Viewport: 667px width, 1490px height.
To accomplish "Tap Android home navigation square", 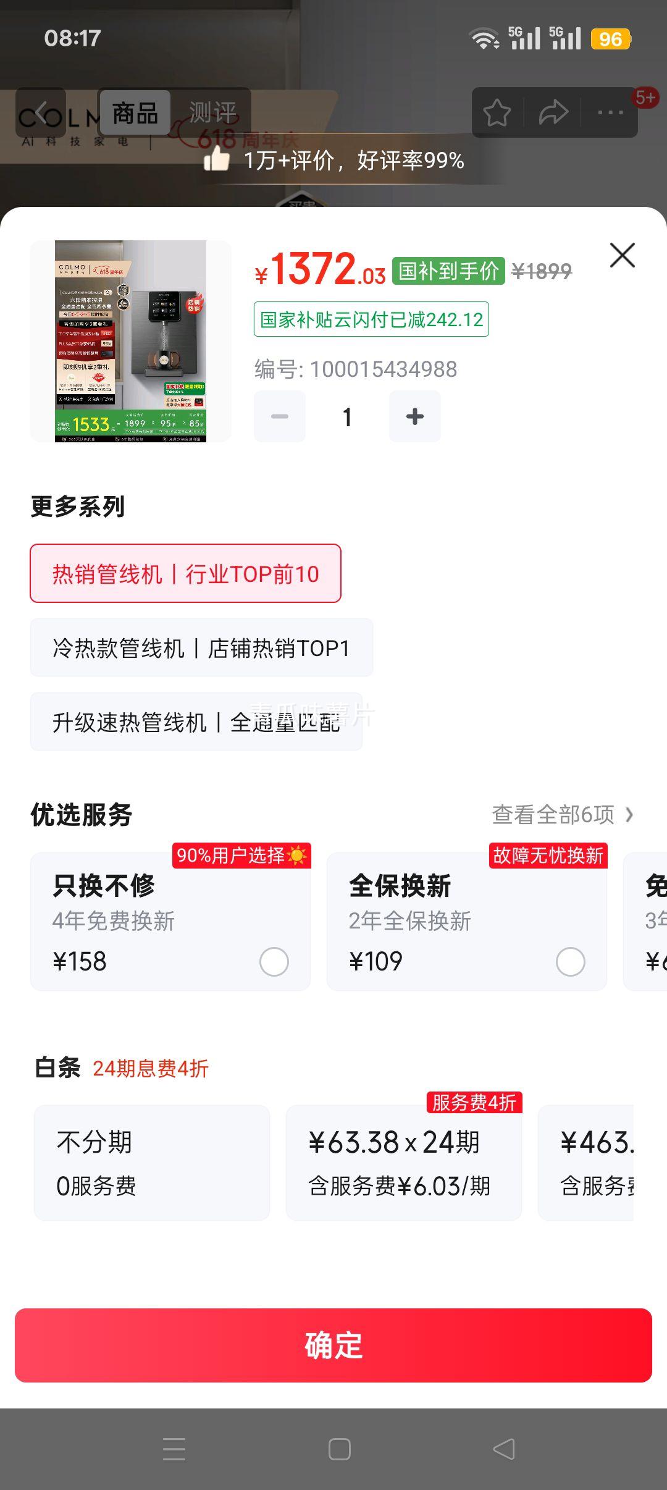I will click(340, 1449).
